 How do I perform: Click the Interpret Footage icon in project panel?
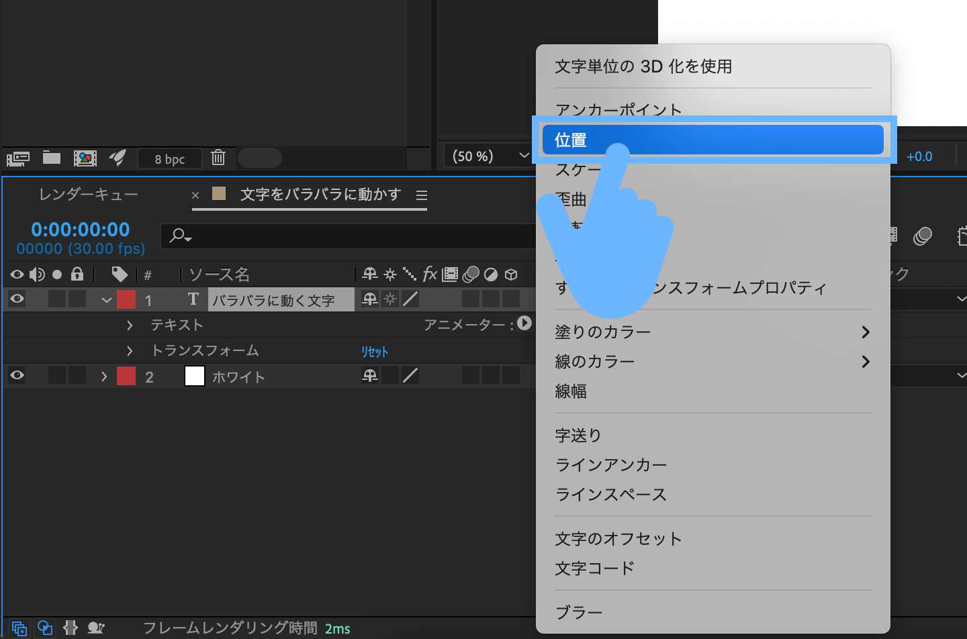click(x=18, y=158)
